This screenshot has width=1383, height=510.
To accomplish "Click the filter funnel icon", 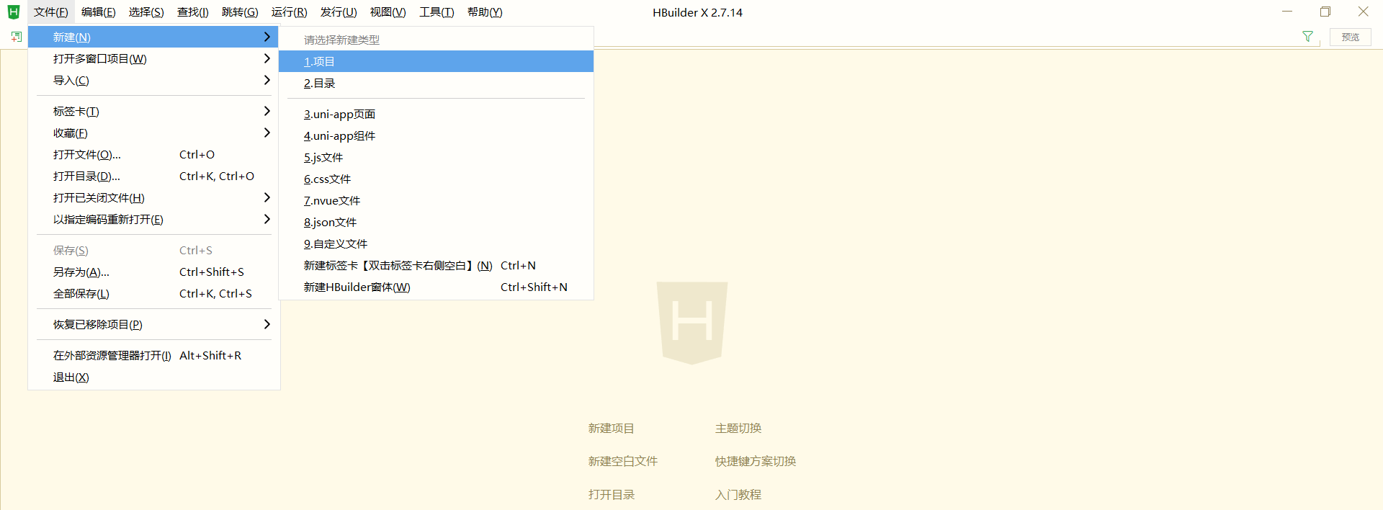I will tap(1307, 37).
